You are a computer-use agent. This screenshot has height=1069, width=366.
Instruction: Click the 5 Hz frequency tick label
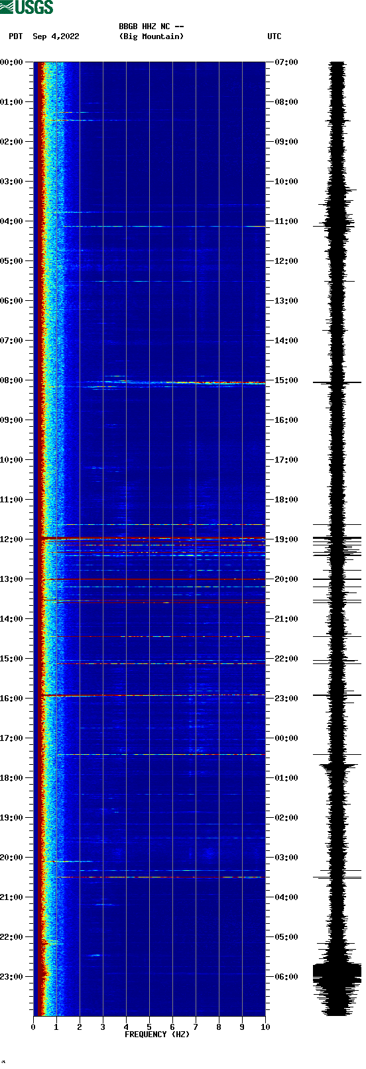(149, 1027)
